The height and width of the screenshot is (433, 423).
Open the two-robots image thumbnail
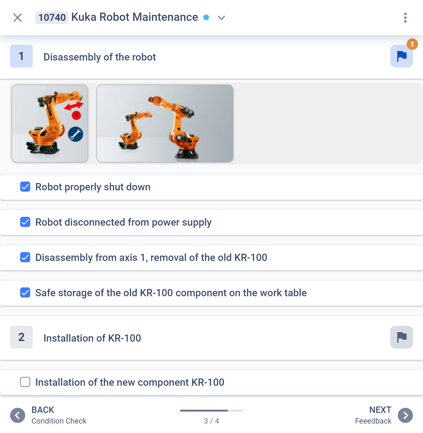[x=165, y=124]
